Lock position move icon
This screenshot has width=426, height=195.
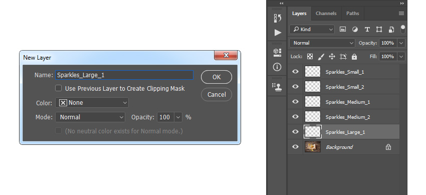332,57
